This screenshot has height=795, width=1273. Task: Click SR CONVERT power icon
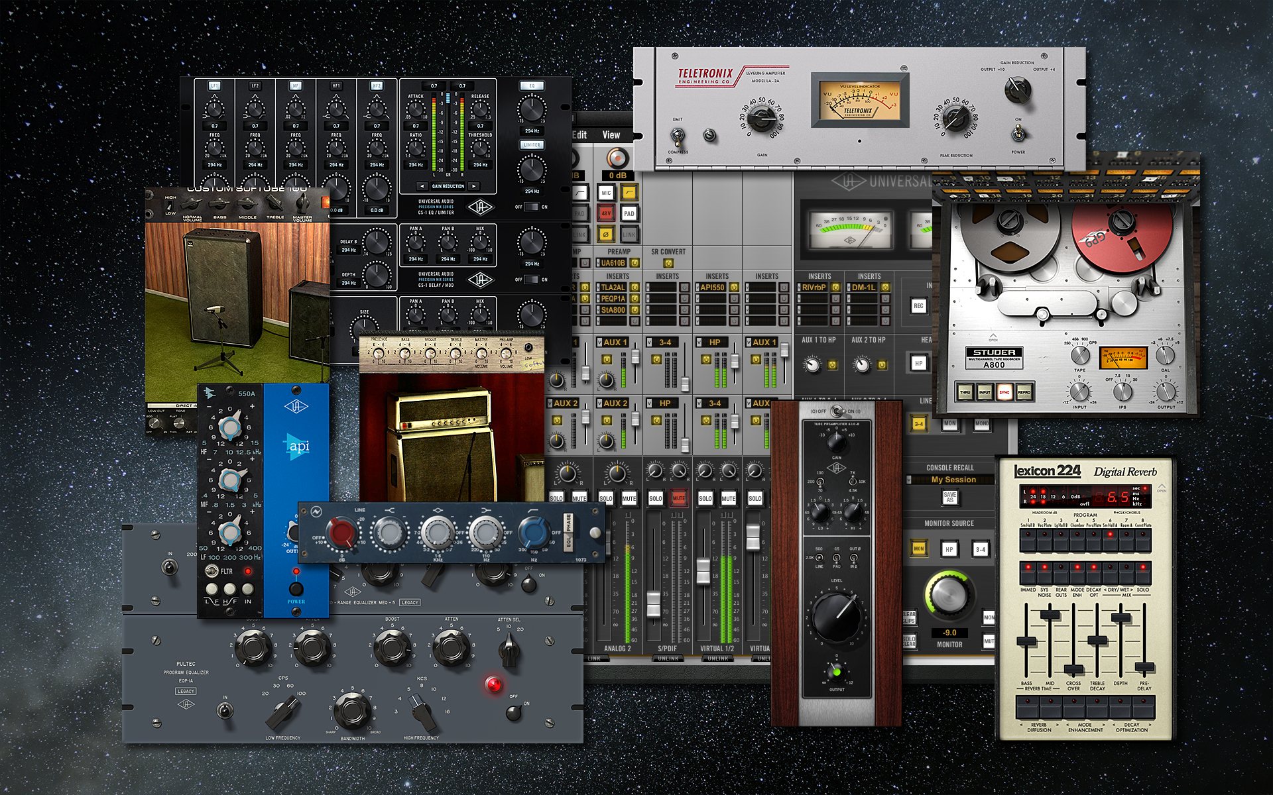click(668, 263)
